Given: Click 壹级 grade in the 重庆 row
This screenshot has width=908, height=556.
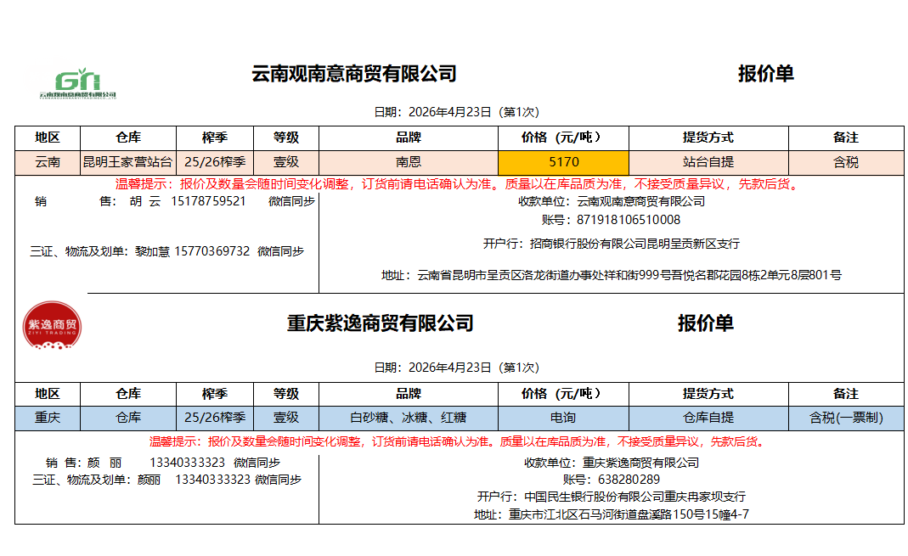Looking at the screenshot, I should (x=286, y=418).
